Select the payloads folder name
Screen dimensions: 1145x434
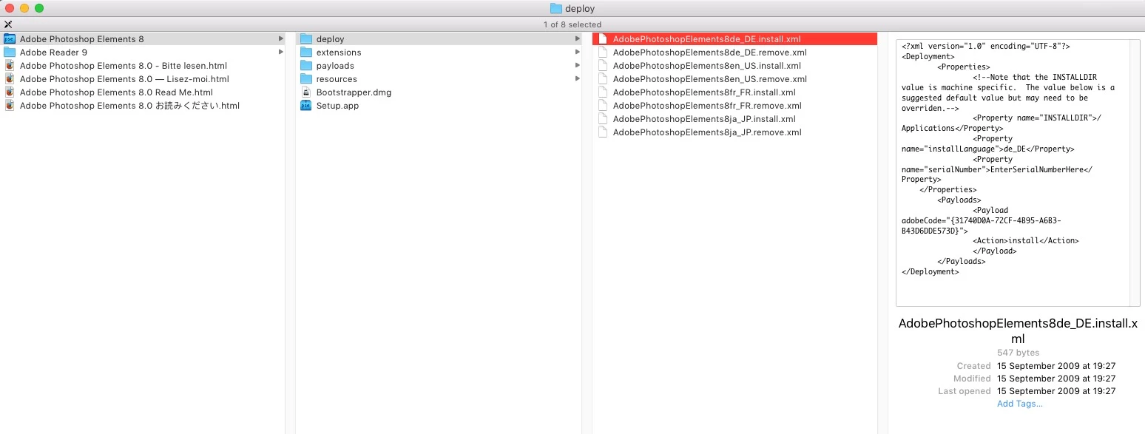coord(335,66)
